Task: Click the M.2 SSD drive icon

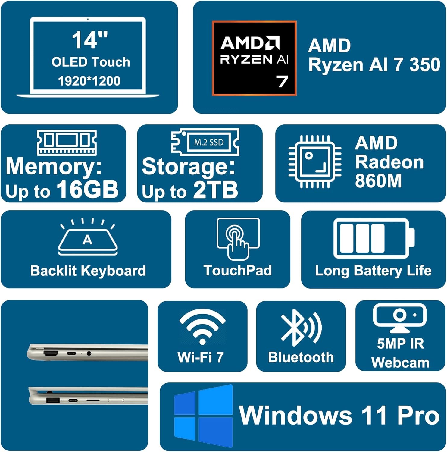Action: pos(205,142)
